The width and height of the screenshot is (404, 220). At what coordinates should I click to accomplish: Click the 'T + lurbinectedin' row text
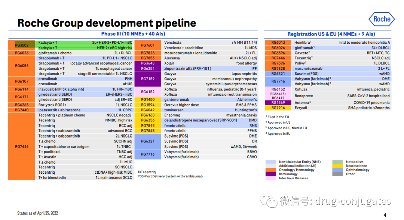point(52,178)
